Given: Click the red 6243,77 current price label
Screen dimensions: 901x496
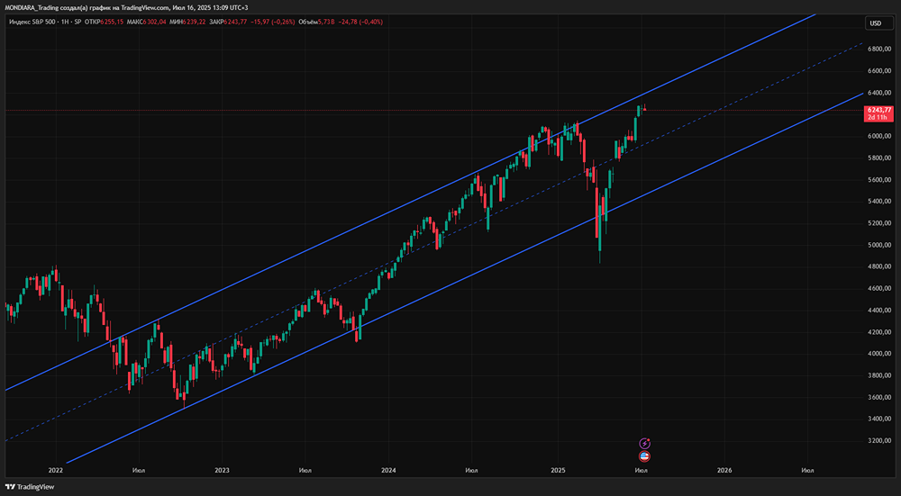Looking at the screenshot, I should coord(877,110).
